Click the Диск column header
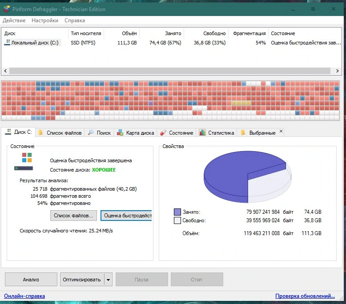 coord(35,33)
